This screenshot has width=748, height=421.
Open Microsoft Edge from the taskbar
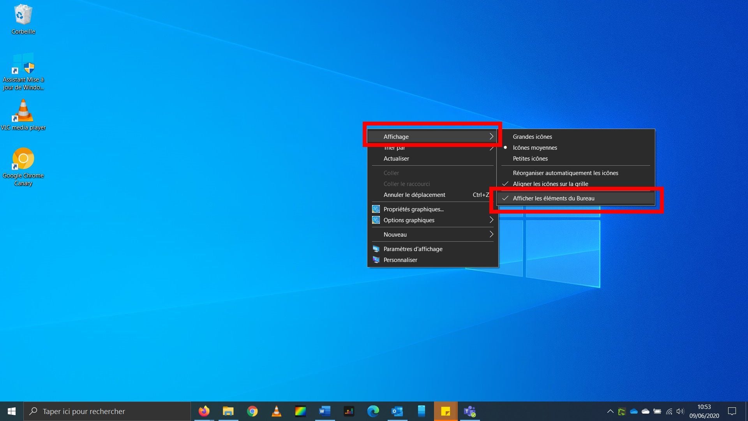point(373,411)
